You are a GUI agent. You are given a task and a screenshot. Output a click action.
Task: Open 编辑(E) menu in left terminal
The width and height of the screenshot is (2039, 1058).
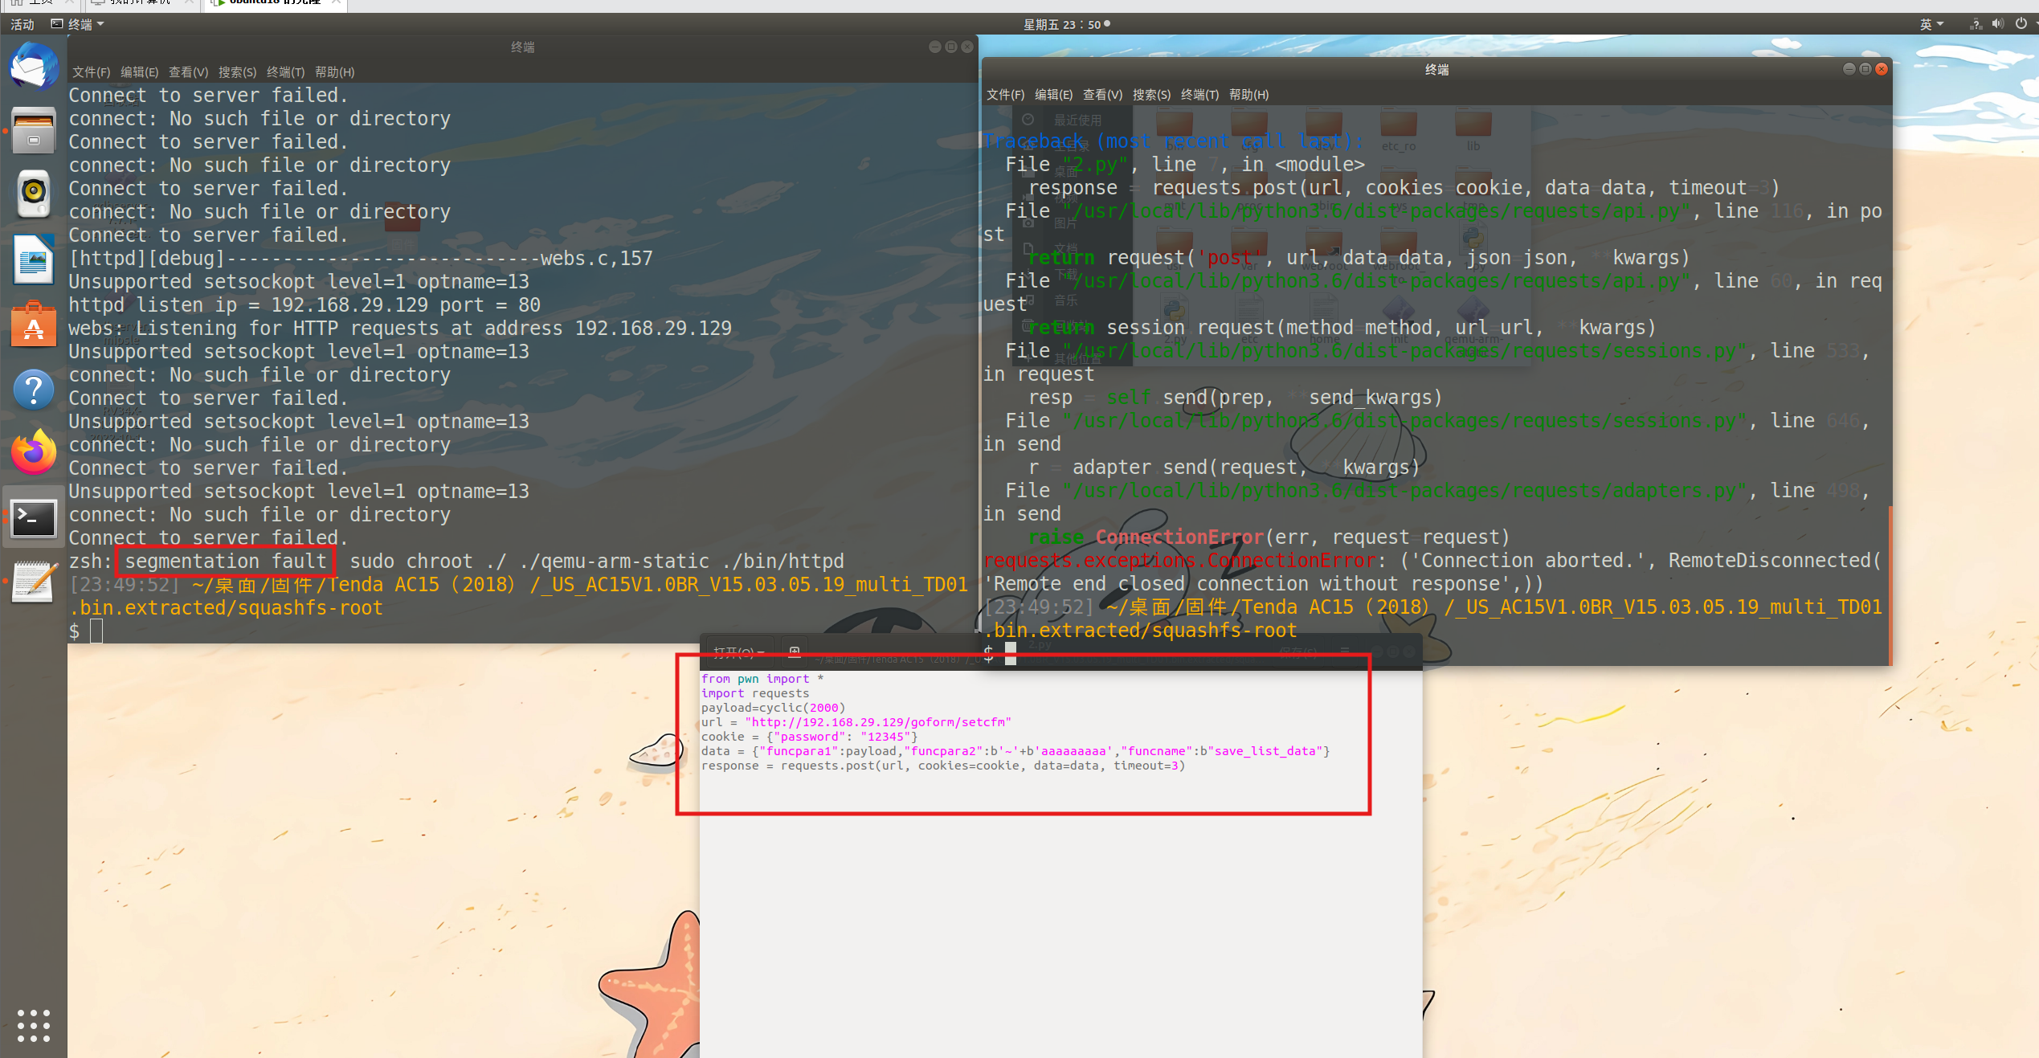click(139, 71)
